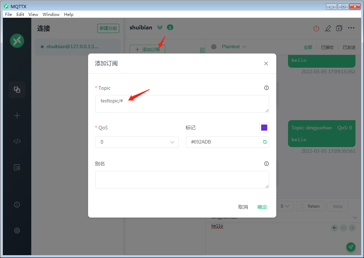364x258 pixels.
Task: Click the plus icon to create a new connection
Action: (17, 116)
